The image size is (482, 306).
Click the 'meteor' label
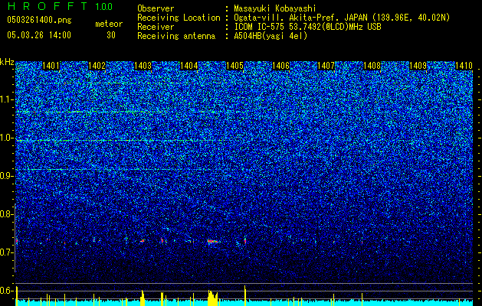(109, 24)
